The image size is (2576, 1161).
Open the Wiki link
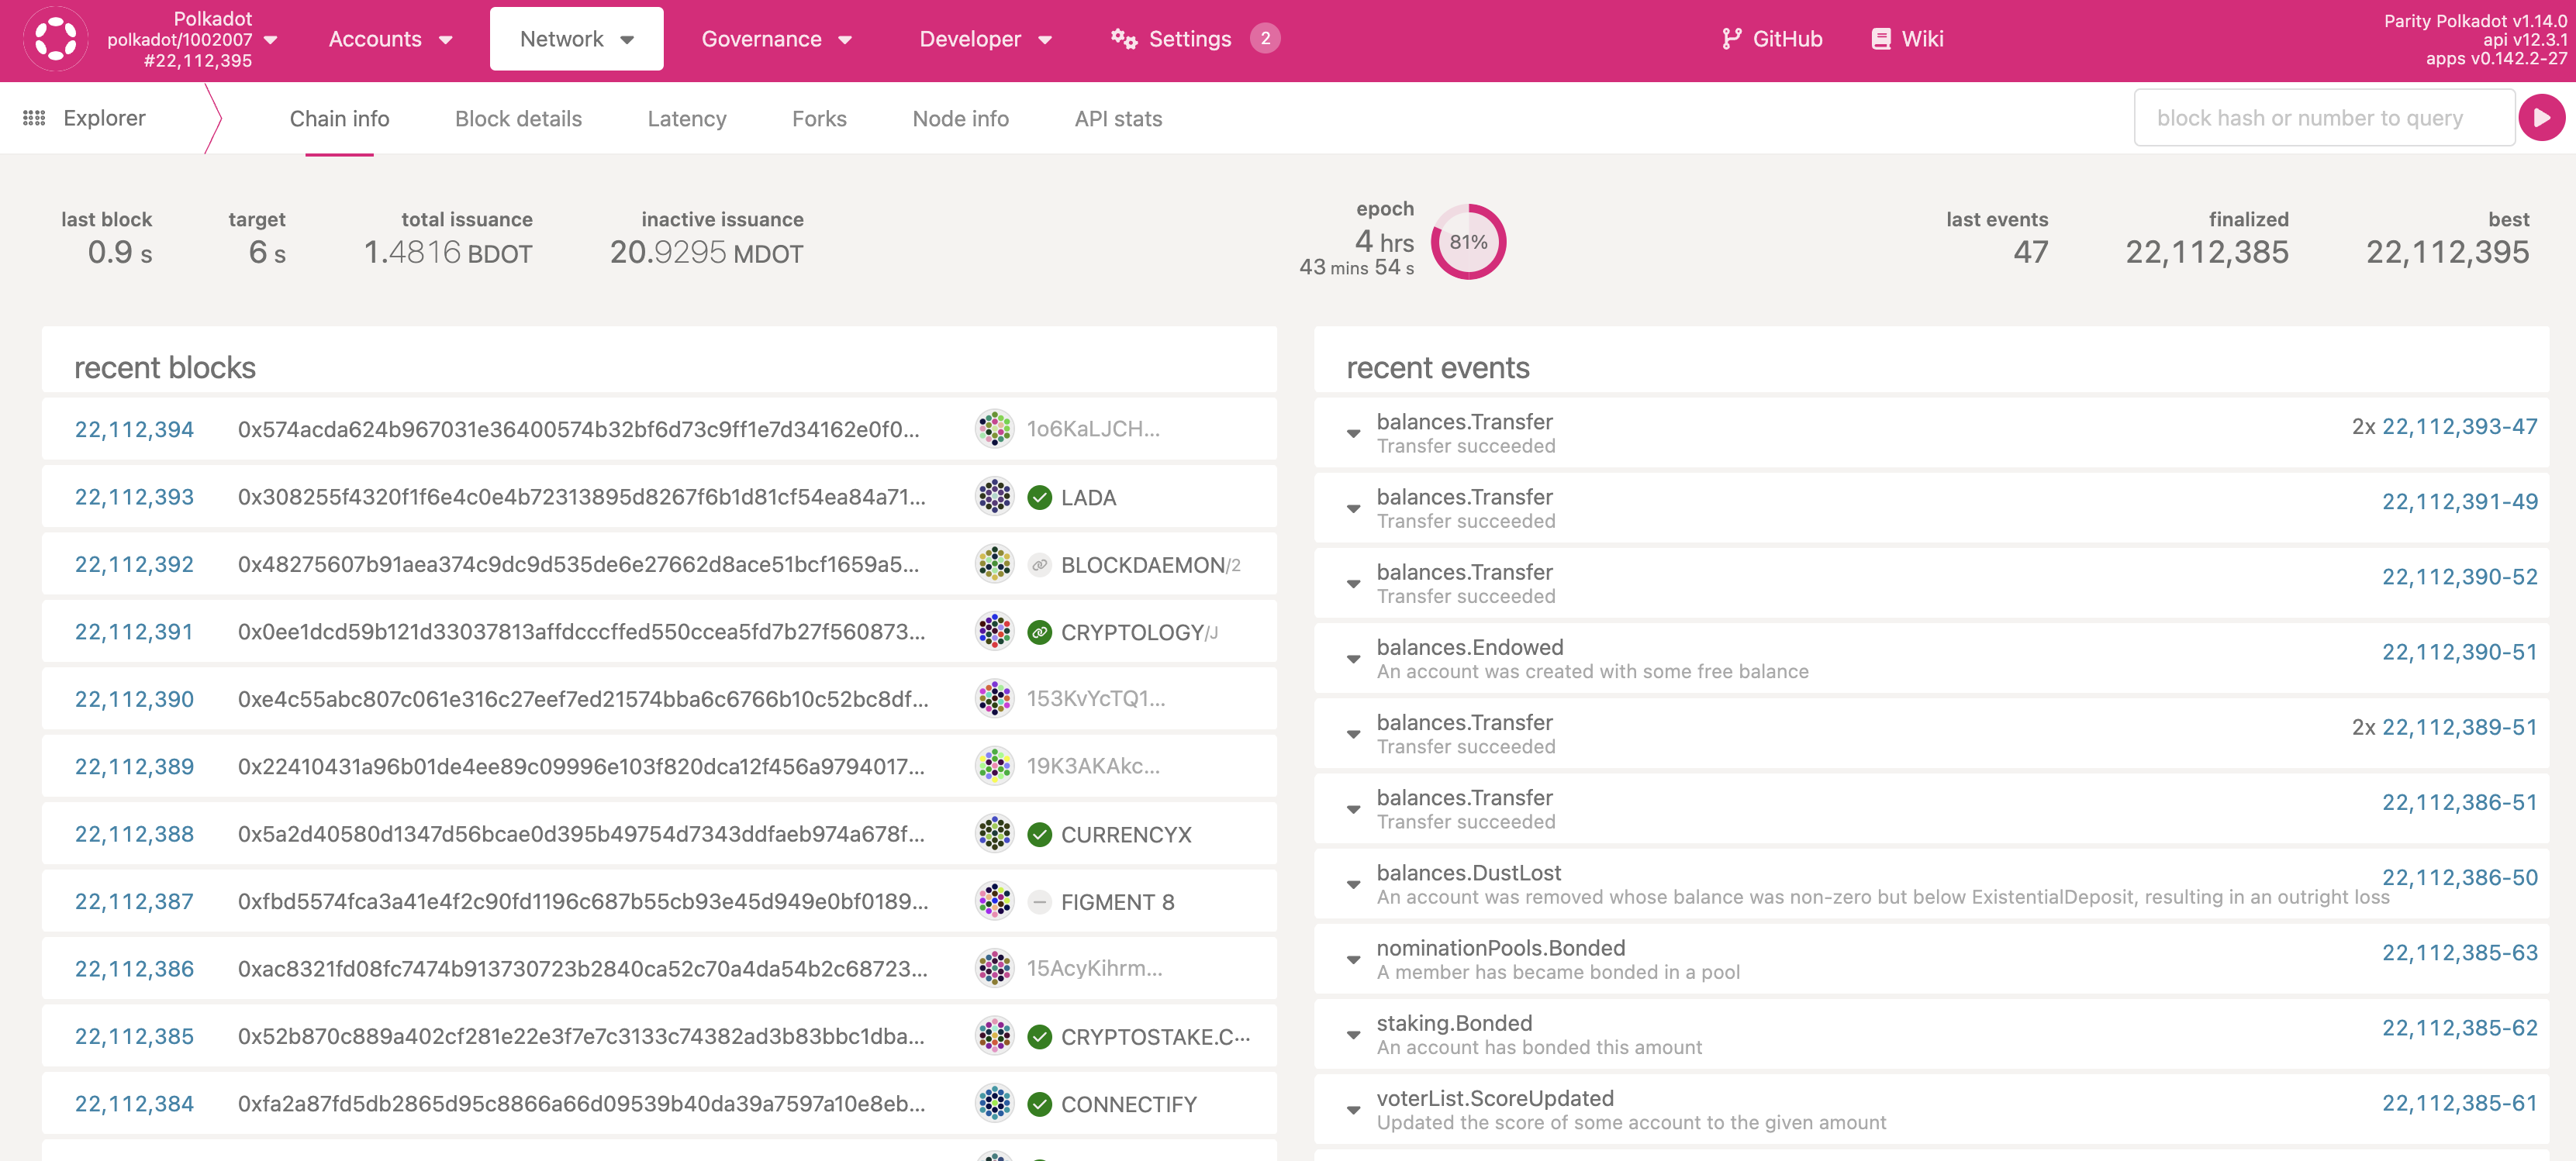tap(1907, 39)
